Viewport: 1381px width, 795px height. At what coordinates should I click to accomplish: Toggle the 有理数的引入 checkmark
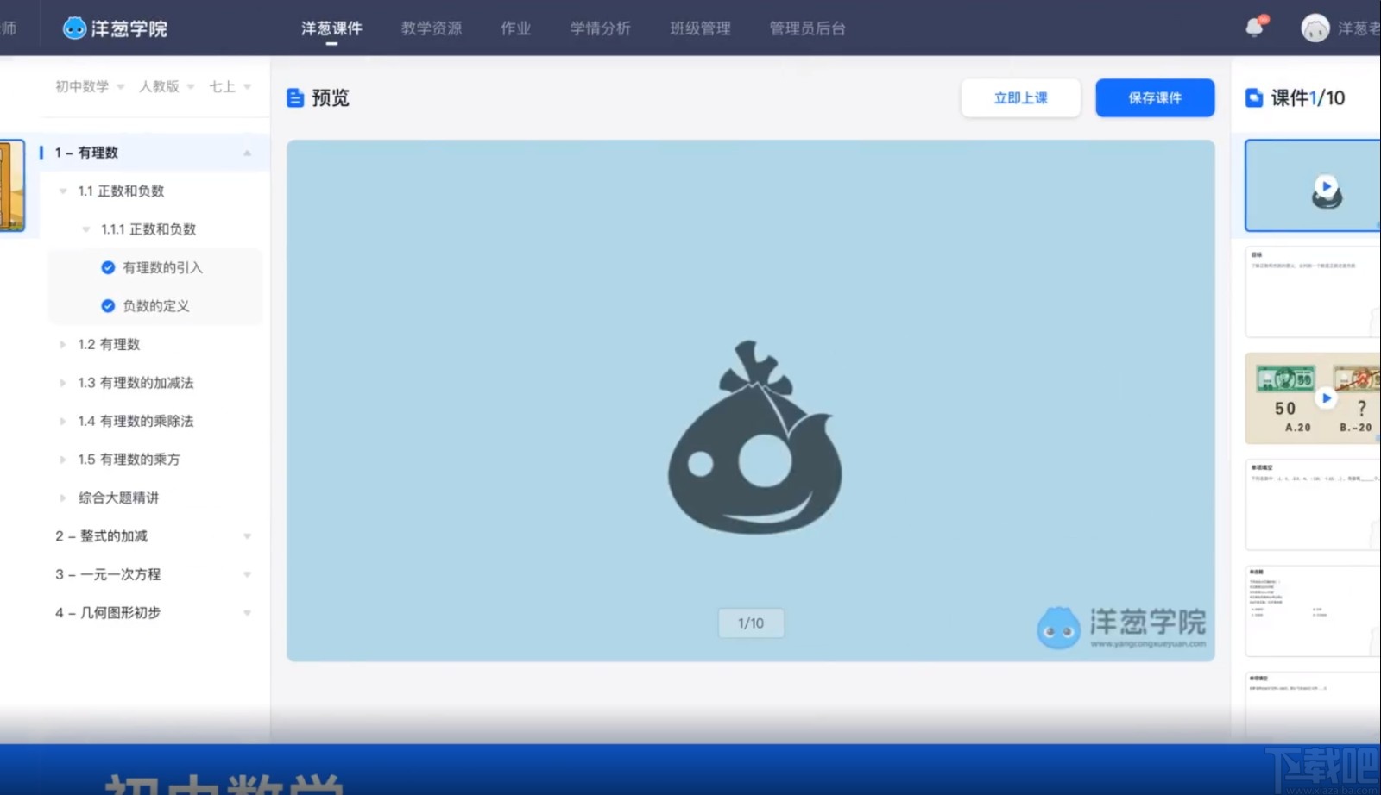108,267
